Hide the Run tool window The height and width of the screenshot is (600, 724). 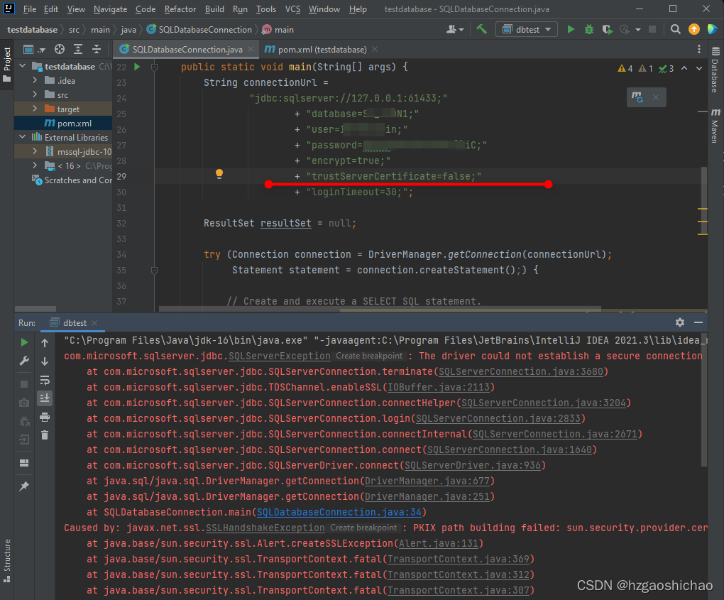pyautogui.click(x=698, y=322)
